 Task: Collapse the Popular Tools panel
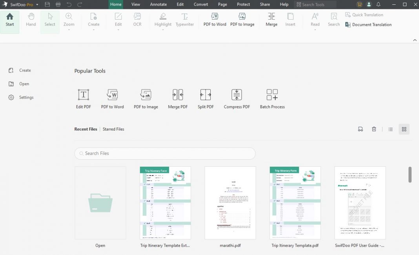click(415, 40)
